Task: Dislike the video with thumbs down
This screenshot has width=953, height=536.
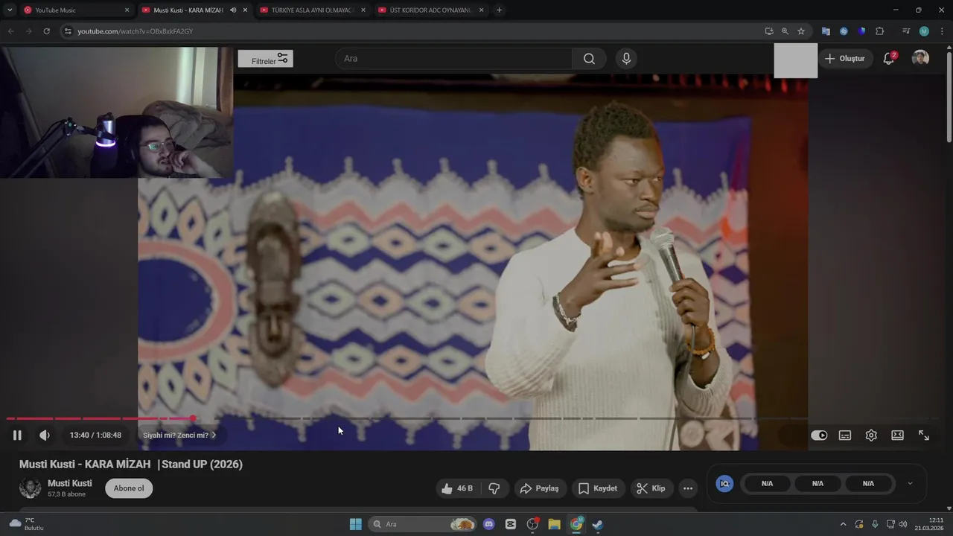Action: pos(494,488)
